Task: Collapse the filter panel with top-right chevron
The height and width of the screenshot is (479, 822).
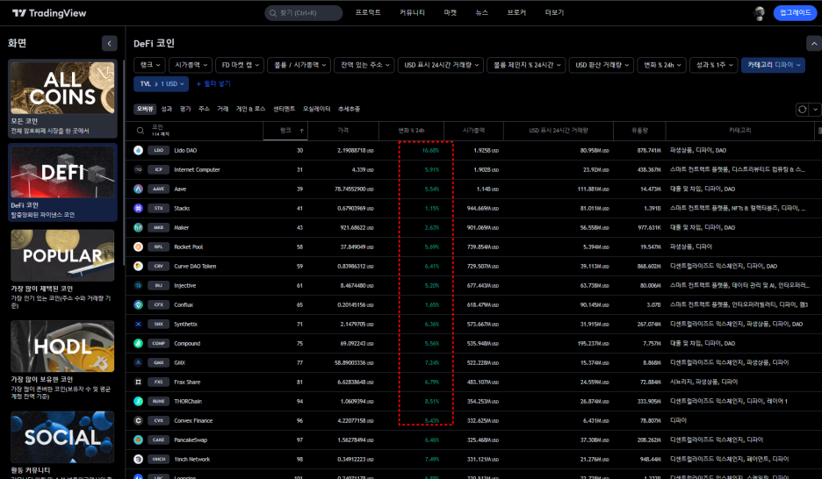Action: pos(813,44)
